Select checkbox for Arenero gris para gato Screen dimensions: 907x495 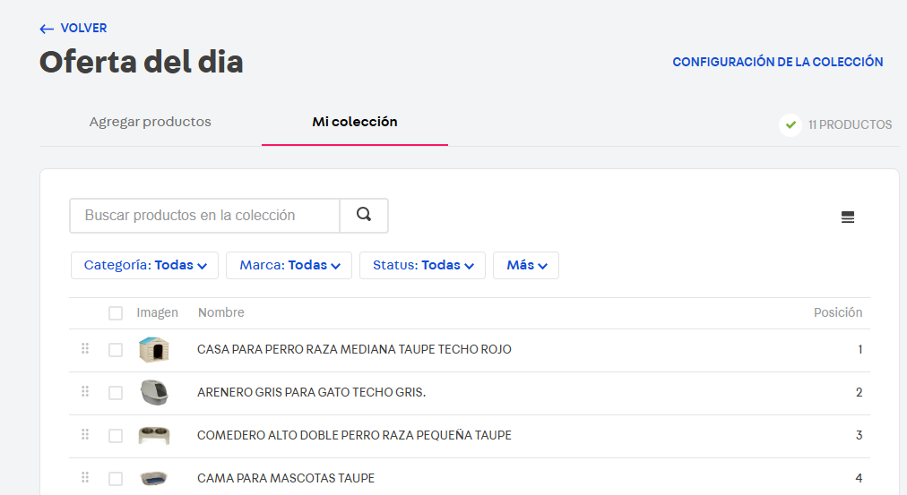click(116, 393)
